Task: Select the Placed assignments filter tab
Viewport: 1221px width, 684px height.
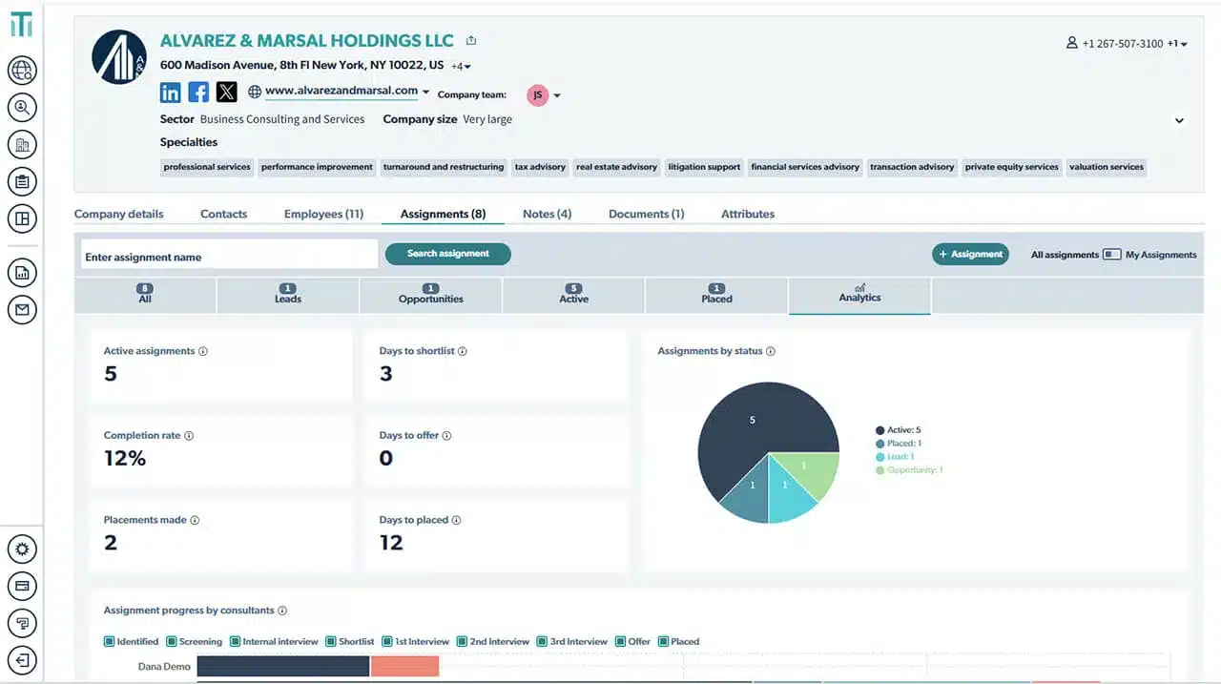Action: 716,295
